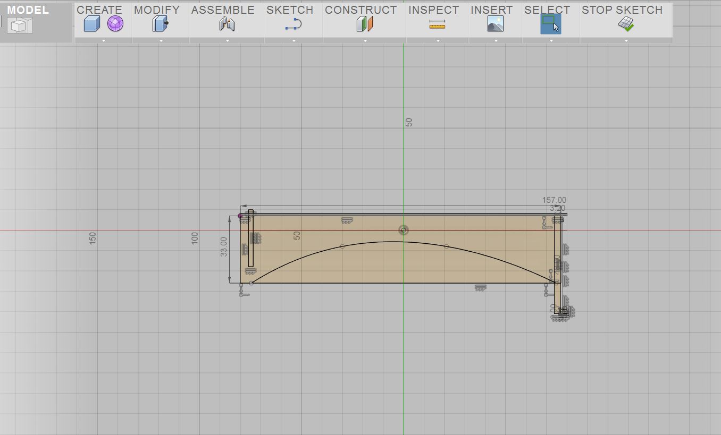Click the Insert image icon
Image resolution: width=721 pixels, height=435 pixels.
click(x=496, y=24)
